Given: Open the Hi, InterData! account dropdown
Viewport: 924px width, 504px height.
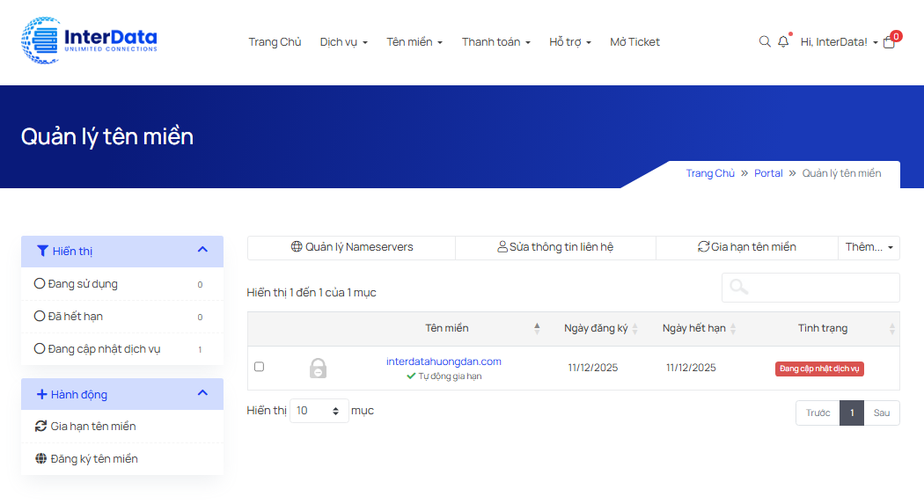Looking at the screenshot, I should (840, 42).
